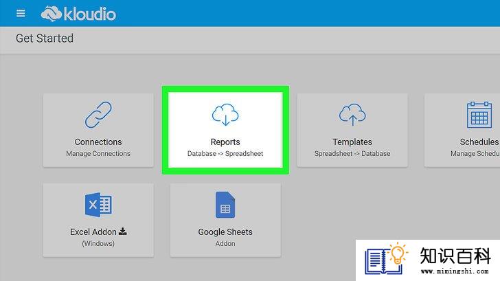Click the Excel Addon spreadsheet icon
The width and height of the screenshot is (500, 281).
(98, 205)
